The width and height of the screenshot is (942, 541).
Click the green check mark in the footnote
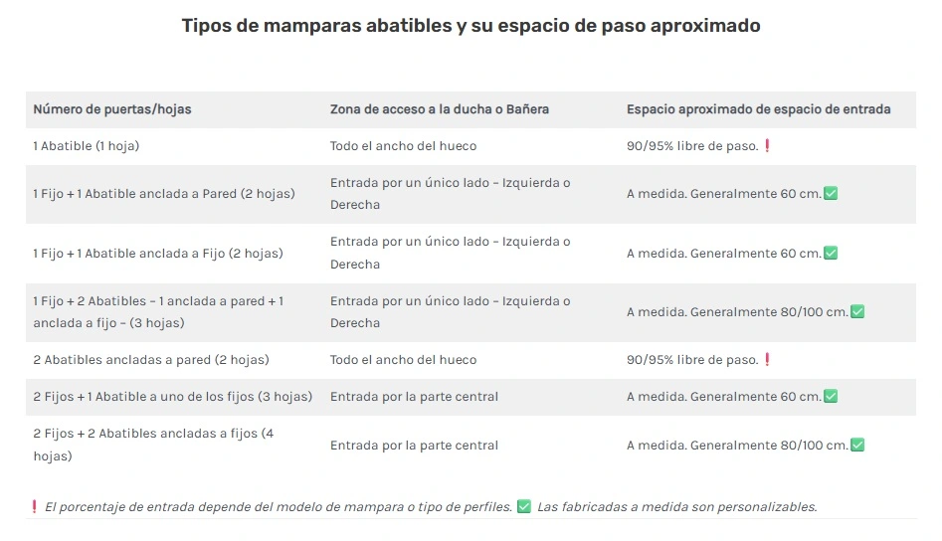(x=524, y=507)
